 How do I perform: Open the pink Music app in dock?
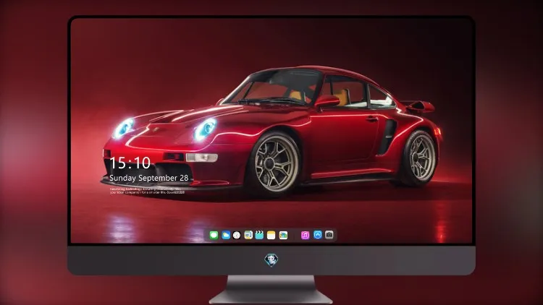point(305,235)
